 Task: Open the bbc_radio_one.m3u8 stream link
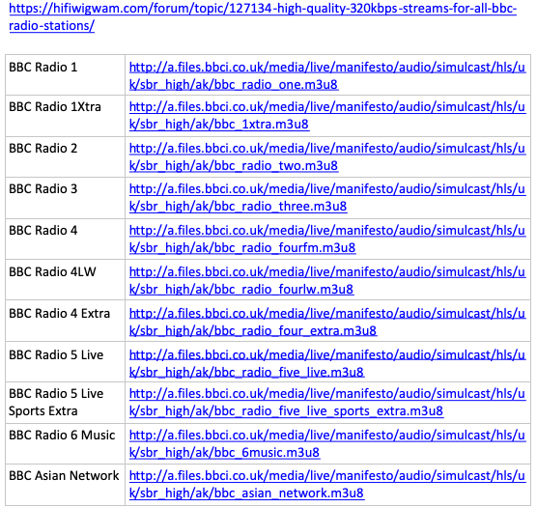(327, 75)
